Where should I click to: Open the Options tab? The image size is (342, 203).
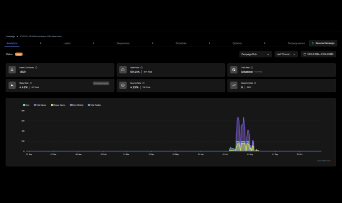coord(237,43)
